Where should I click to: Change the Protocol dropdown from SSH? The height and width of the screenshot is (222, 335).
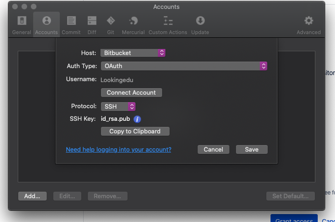click(118, 107)
